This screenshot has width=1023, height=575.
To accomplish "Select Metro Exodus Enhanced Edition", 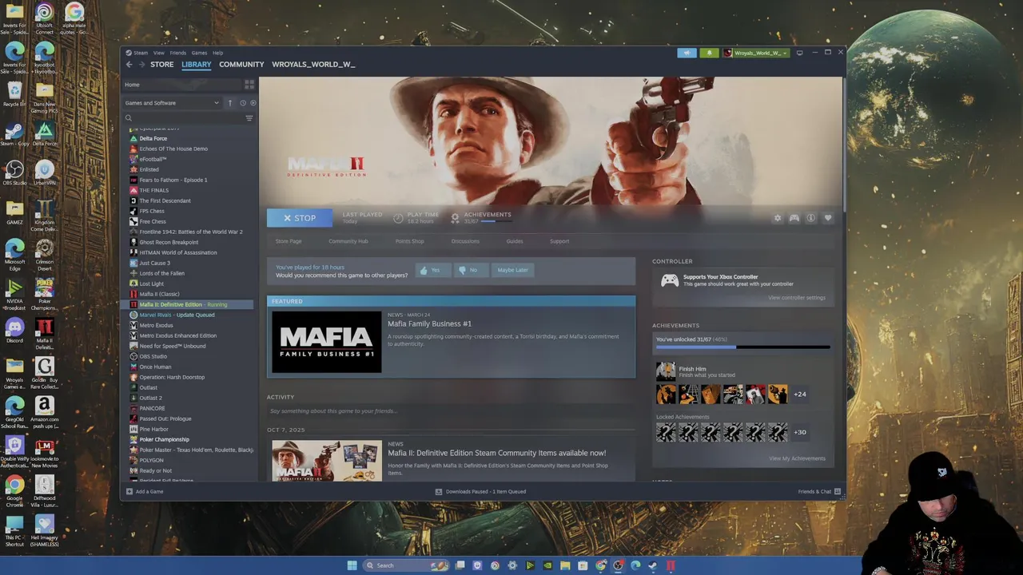I will click(177, 335).
